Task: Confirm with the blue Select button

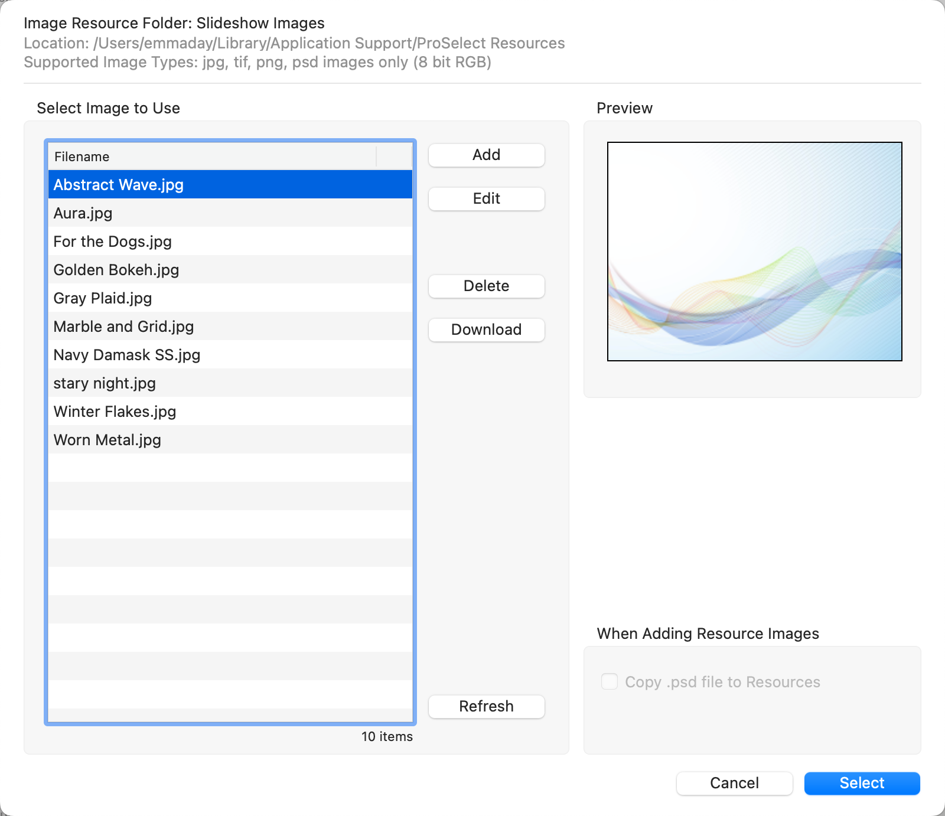Action: pos(862,784)
